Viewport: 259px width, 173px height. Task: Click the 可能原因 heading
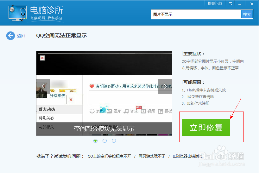pyautogui.click(x=194, y=82)
